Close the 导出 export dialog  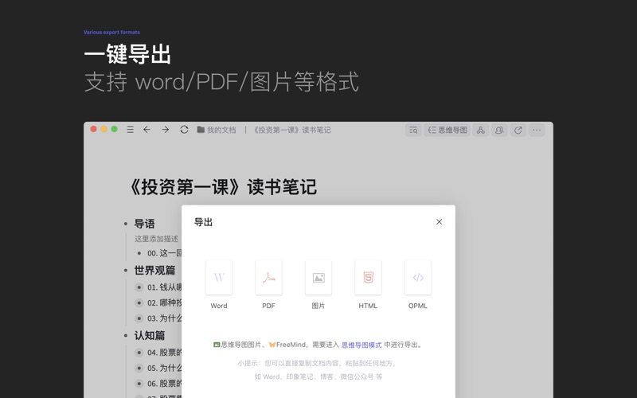(439, 222)
